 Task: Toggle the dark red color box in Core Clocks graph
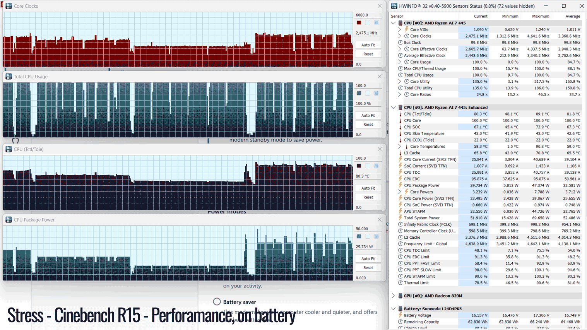point(359,23)
